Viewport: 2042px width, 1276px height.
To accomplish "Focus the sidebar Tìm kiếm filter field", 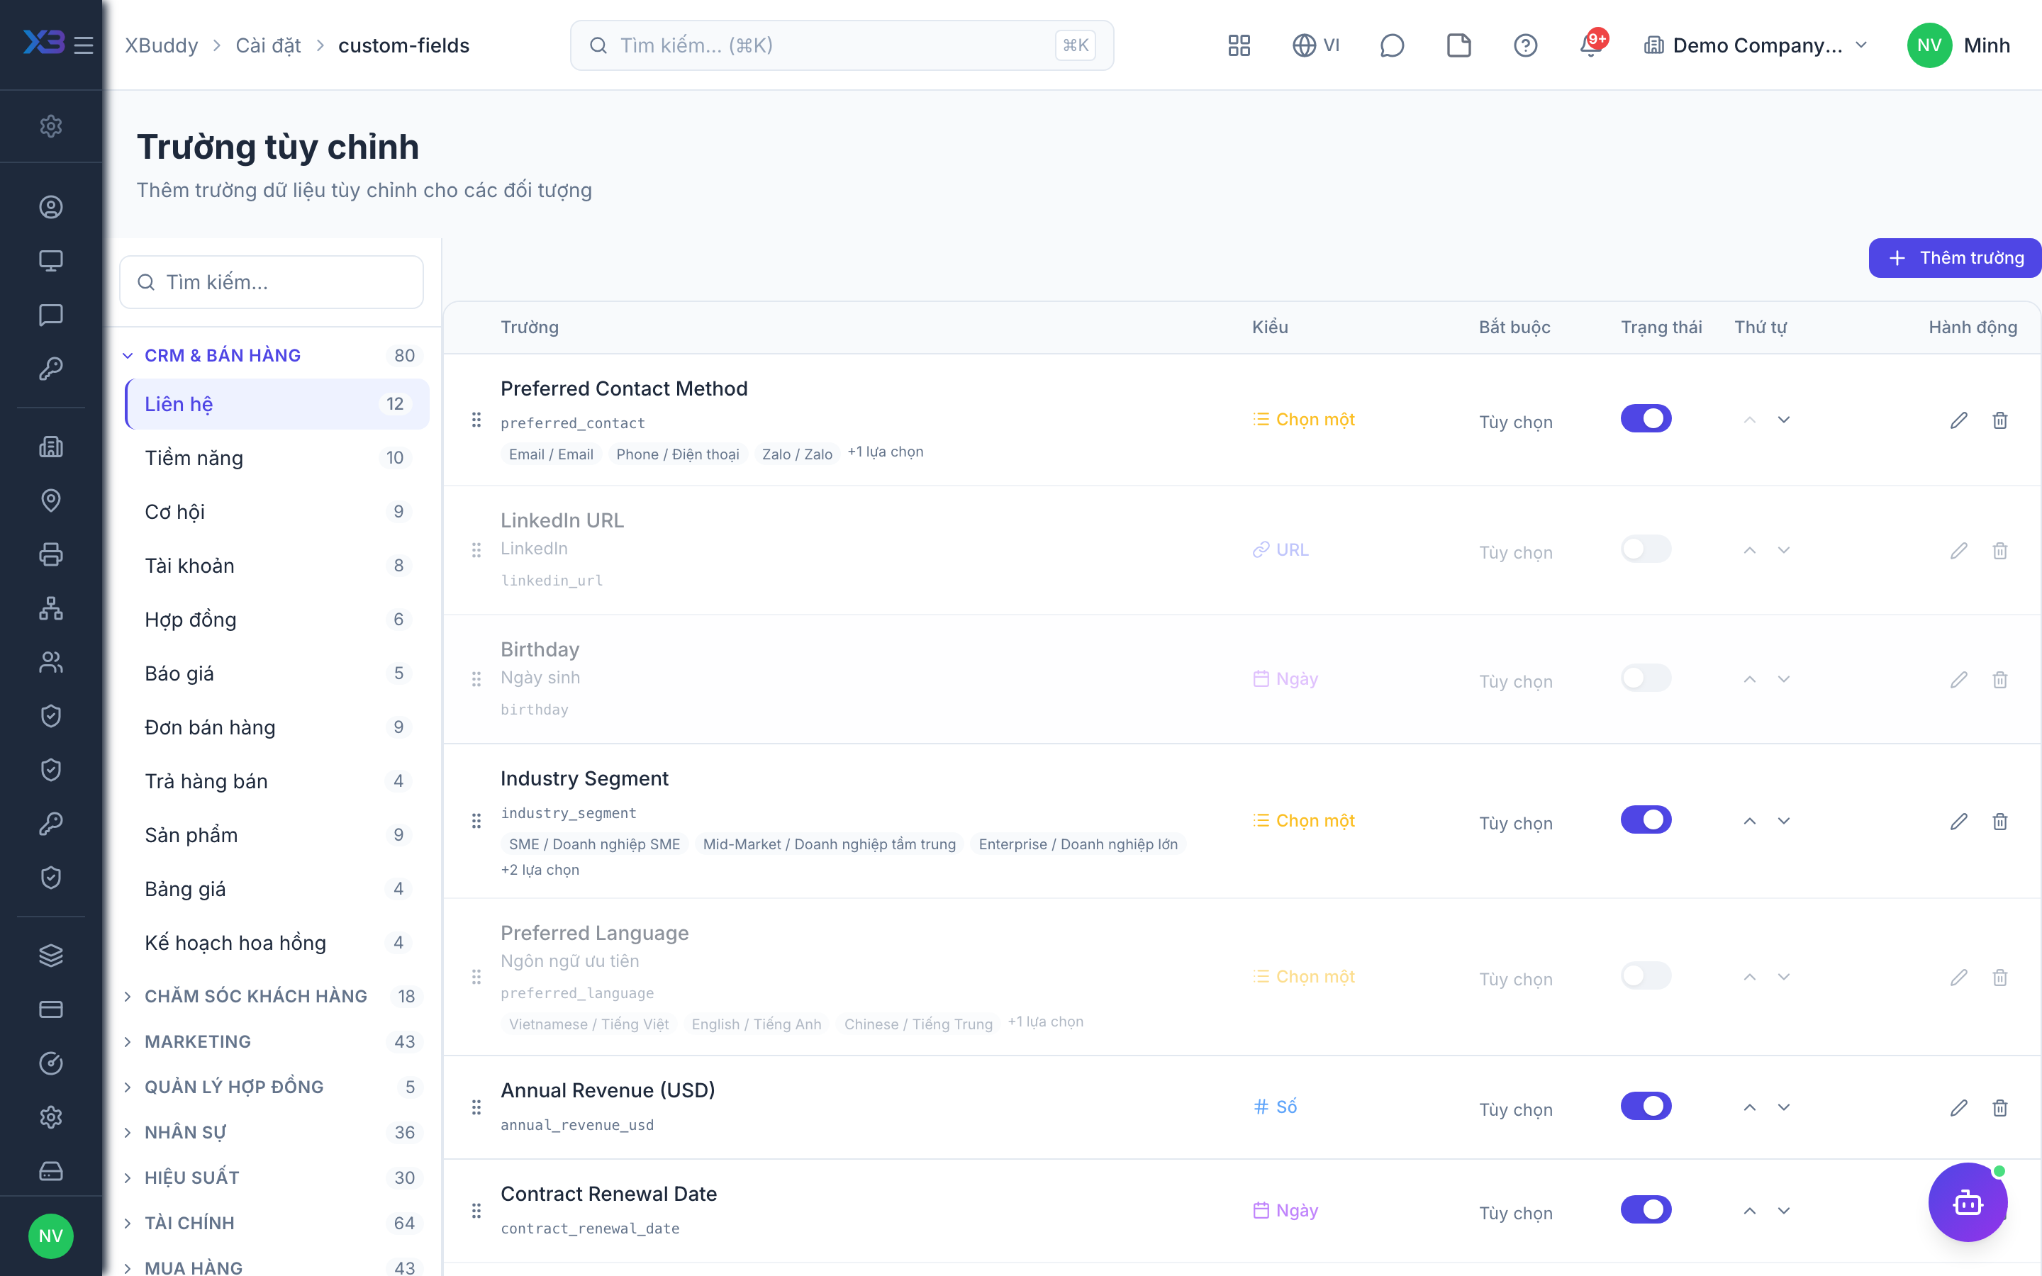I will (271, 282).
